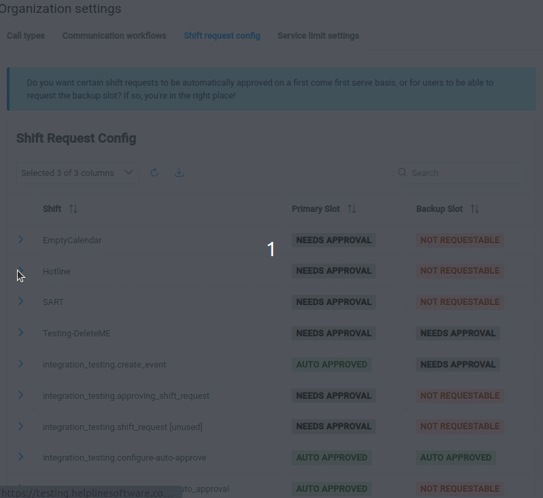Go to the Service limit settings tab
Screen dimensions: 543x498
pos(318,36)
